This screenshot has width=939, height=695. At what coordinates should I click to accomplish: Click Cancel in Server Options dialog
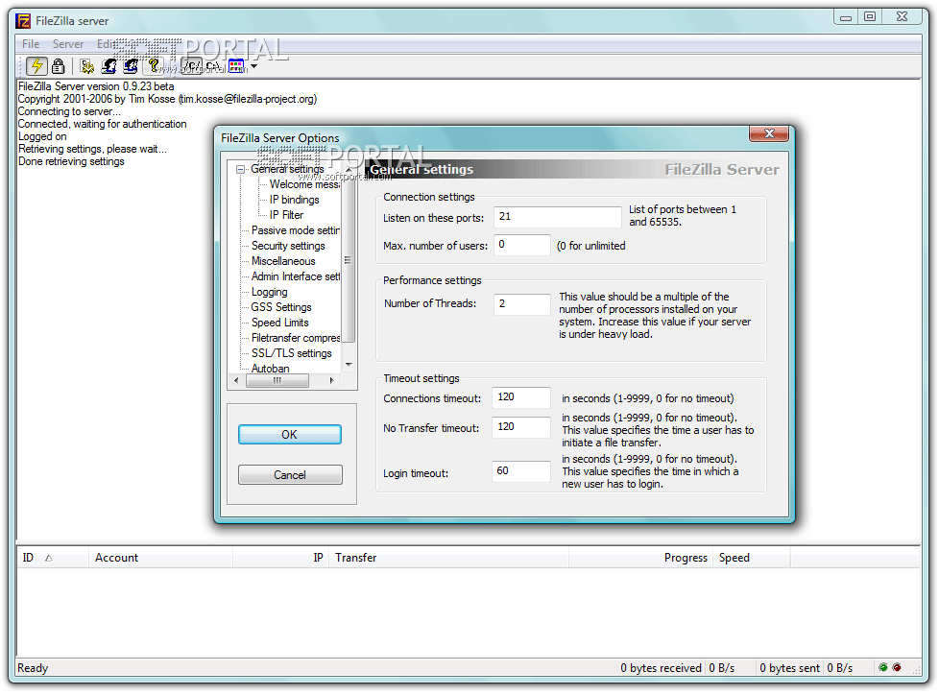[x=290, y=475]
